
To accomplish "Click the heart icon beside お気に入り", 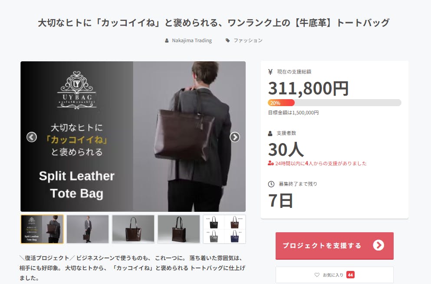I will [x=317, y=274].
